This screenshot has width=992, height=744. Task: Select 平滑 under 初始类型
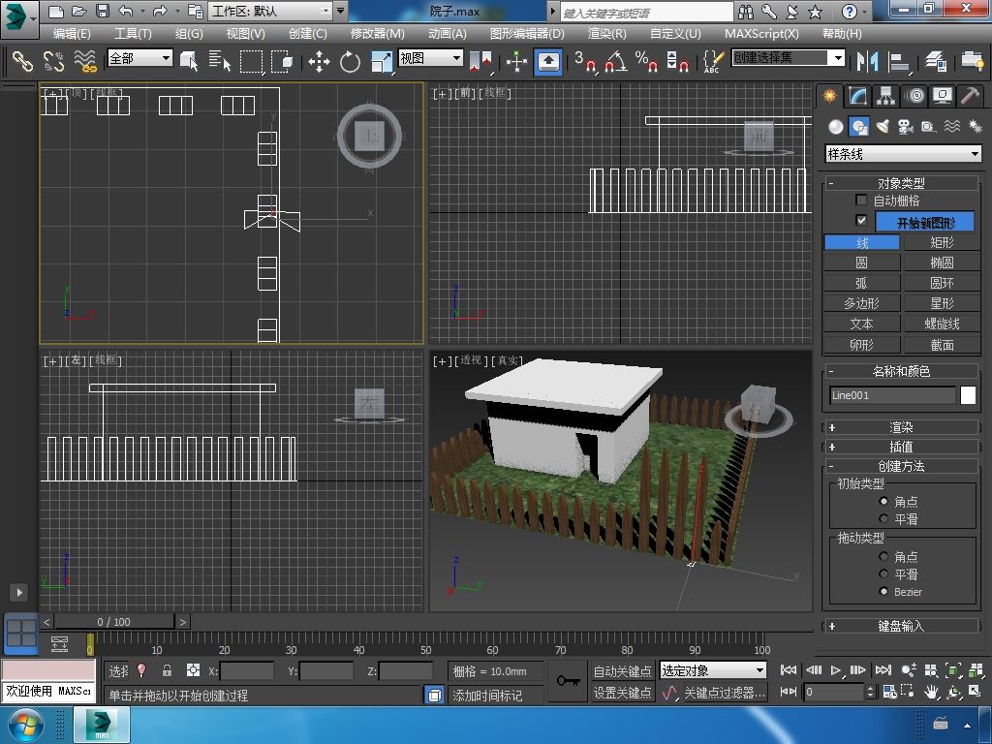(x=883, y=519)
